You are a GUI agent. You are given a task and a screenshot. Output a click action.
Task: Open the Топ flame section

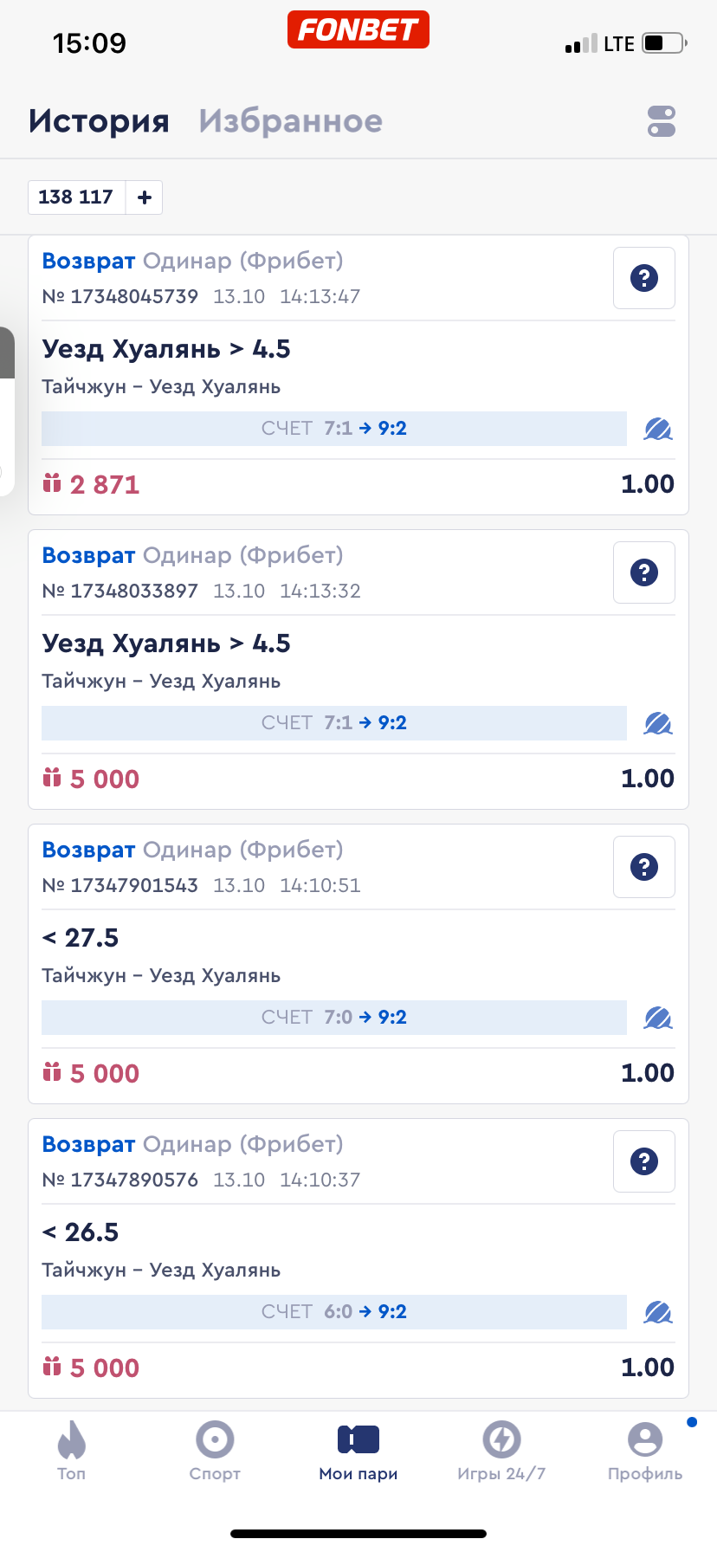tap(72, 1450)
